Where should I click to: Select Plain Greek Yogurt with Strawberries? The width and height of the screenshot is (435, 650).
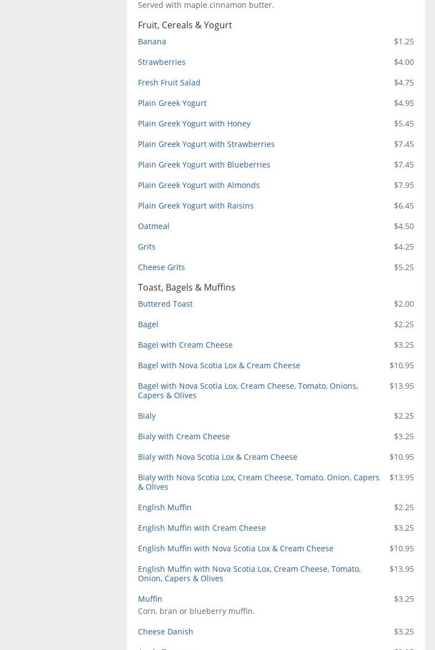206,144
